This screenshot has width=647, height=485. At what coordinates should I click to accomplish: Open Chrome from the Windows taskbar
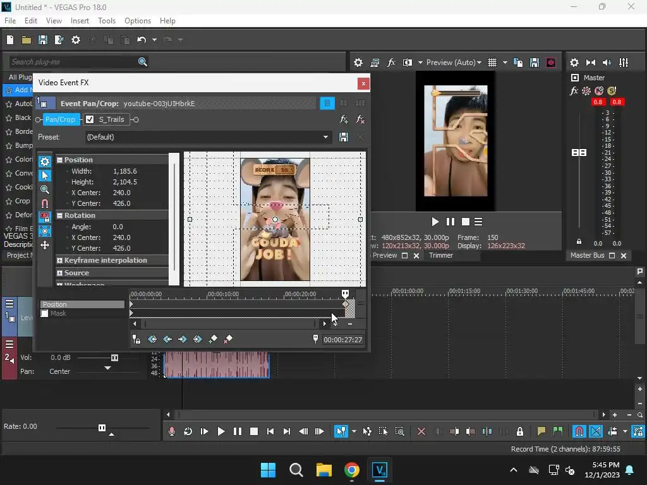[352, 470]
